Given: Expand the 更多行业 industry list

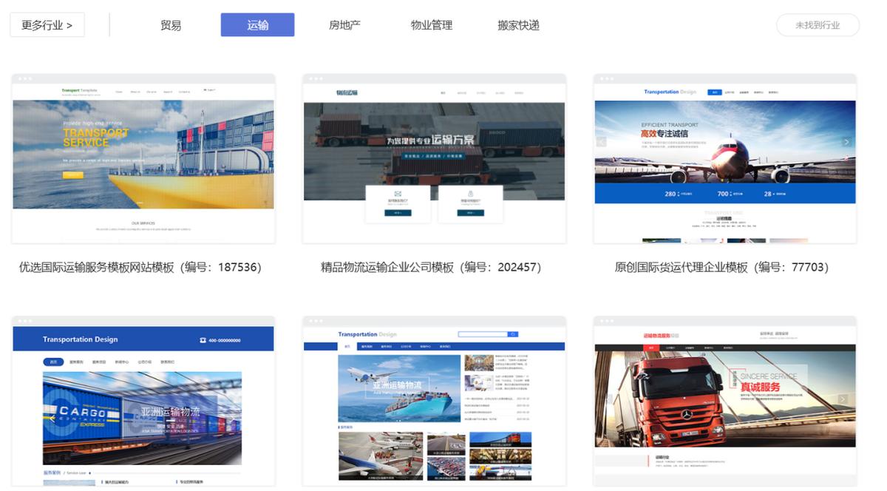Looking at the screenshot, I should click(47, 25).
